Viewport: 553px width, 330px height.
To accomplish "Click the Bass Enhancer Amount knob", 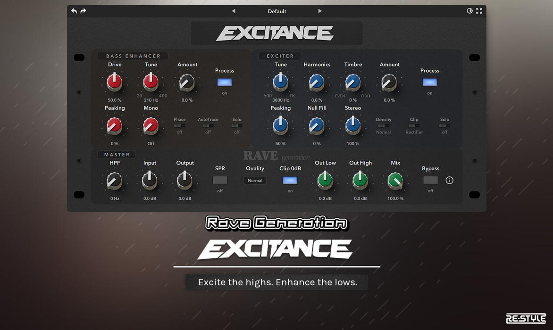I will 187,82.
